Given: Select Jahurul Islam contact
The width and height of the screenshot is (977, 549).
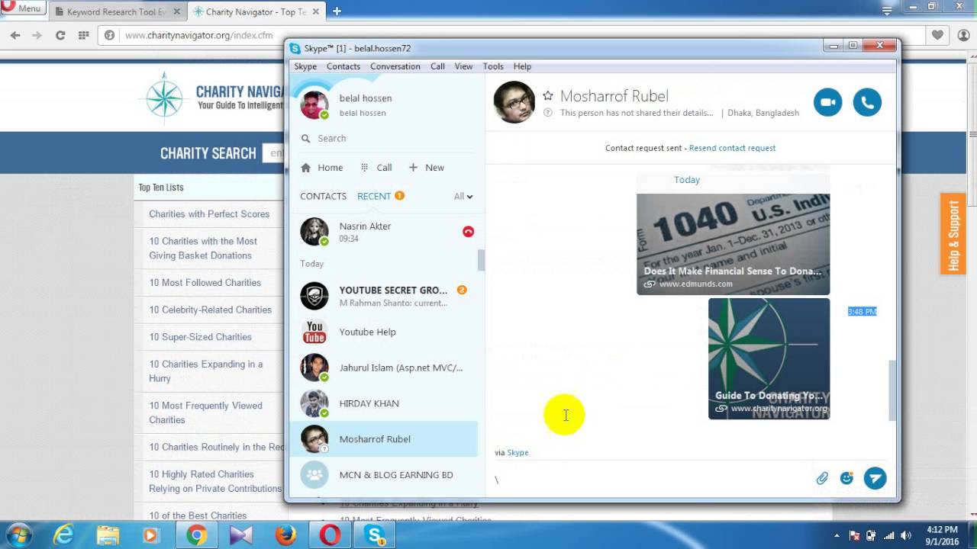Looking at the screenshot, I should [x=383, y=368].
